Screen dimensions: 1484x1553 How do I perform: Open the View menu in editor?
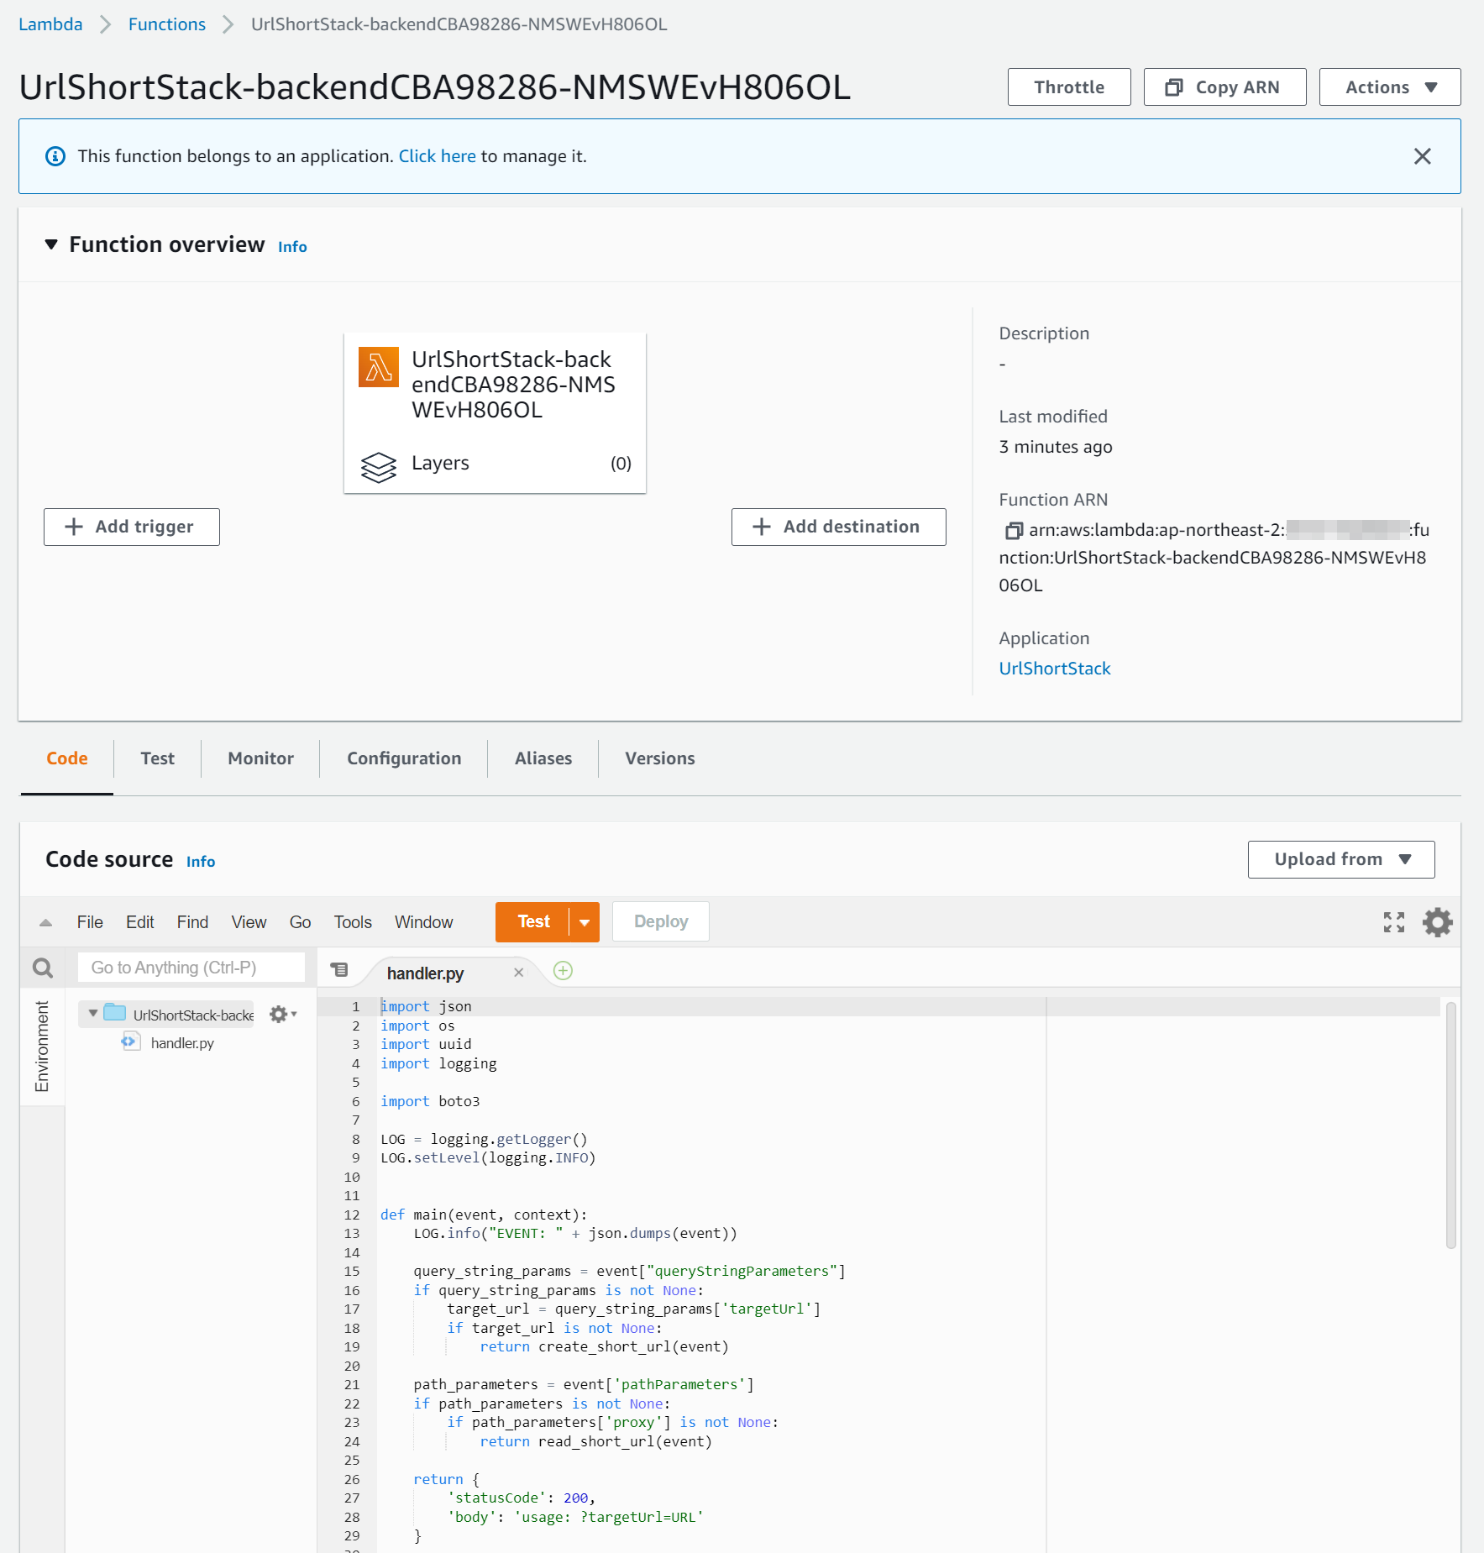[x=249, y=922]
